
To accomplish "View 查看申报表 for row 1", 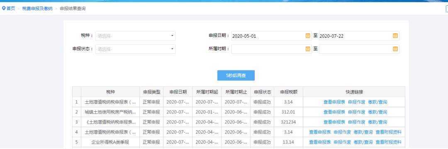I will (x=334, y=102).
